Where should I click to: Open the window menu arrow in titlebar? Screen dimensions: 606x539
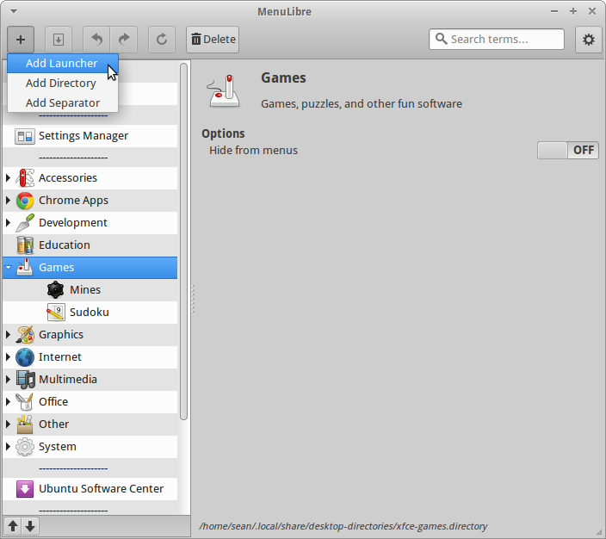(14, 11)
